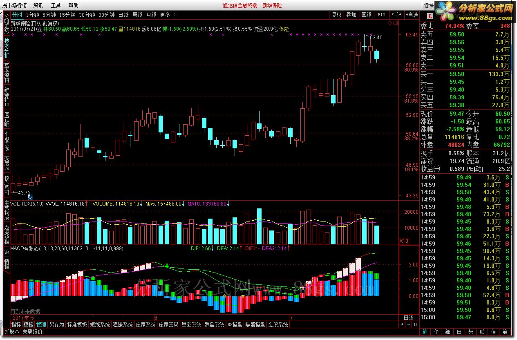Select the 30分钟 chart period
The width and height of the screenshot is (517, 340).
click(87, 15)
